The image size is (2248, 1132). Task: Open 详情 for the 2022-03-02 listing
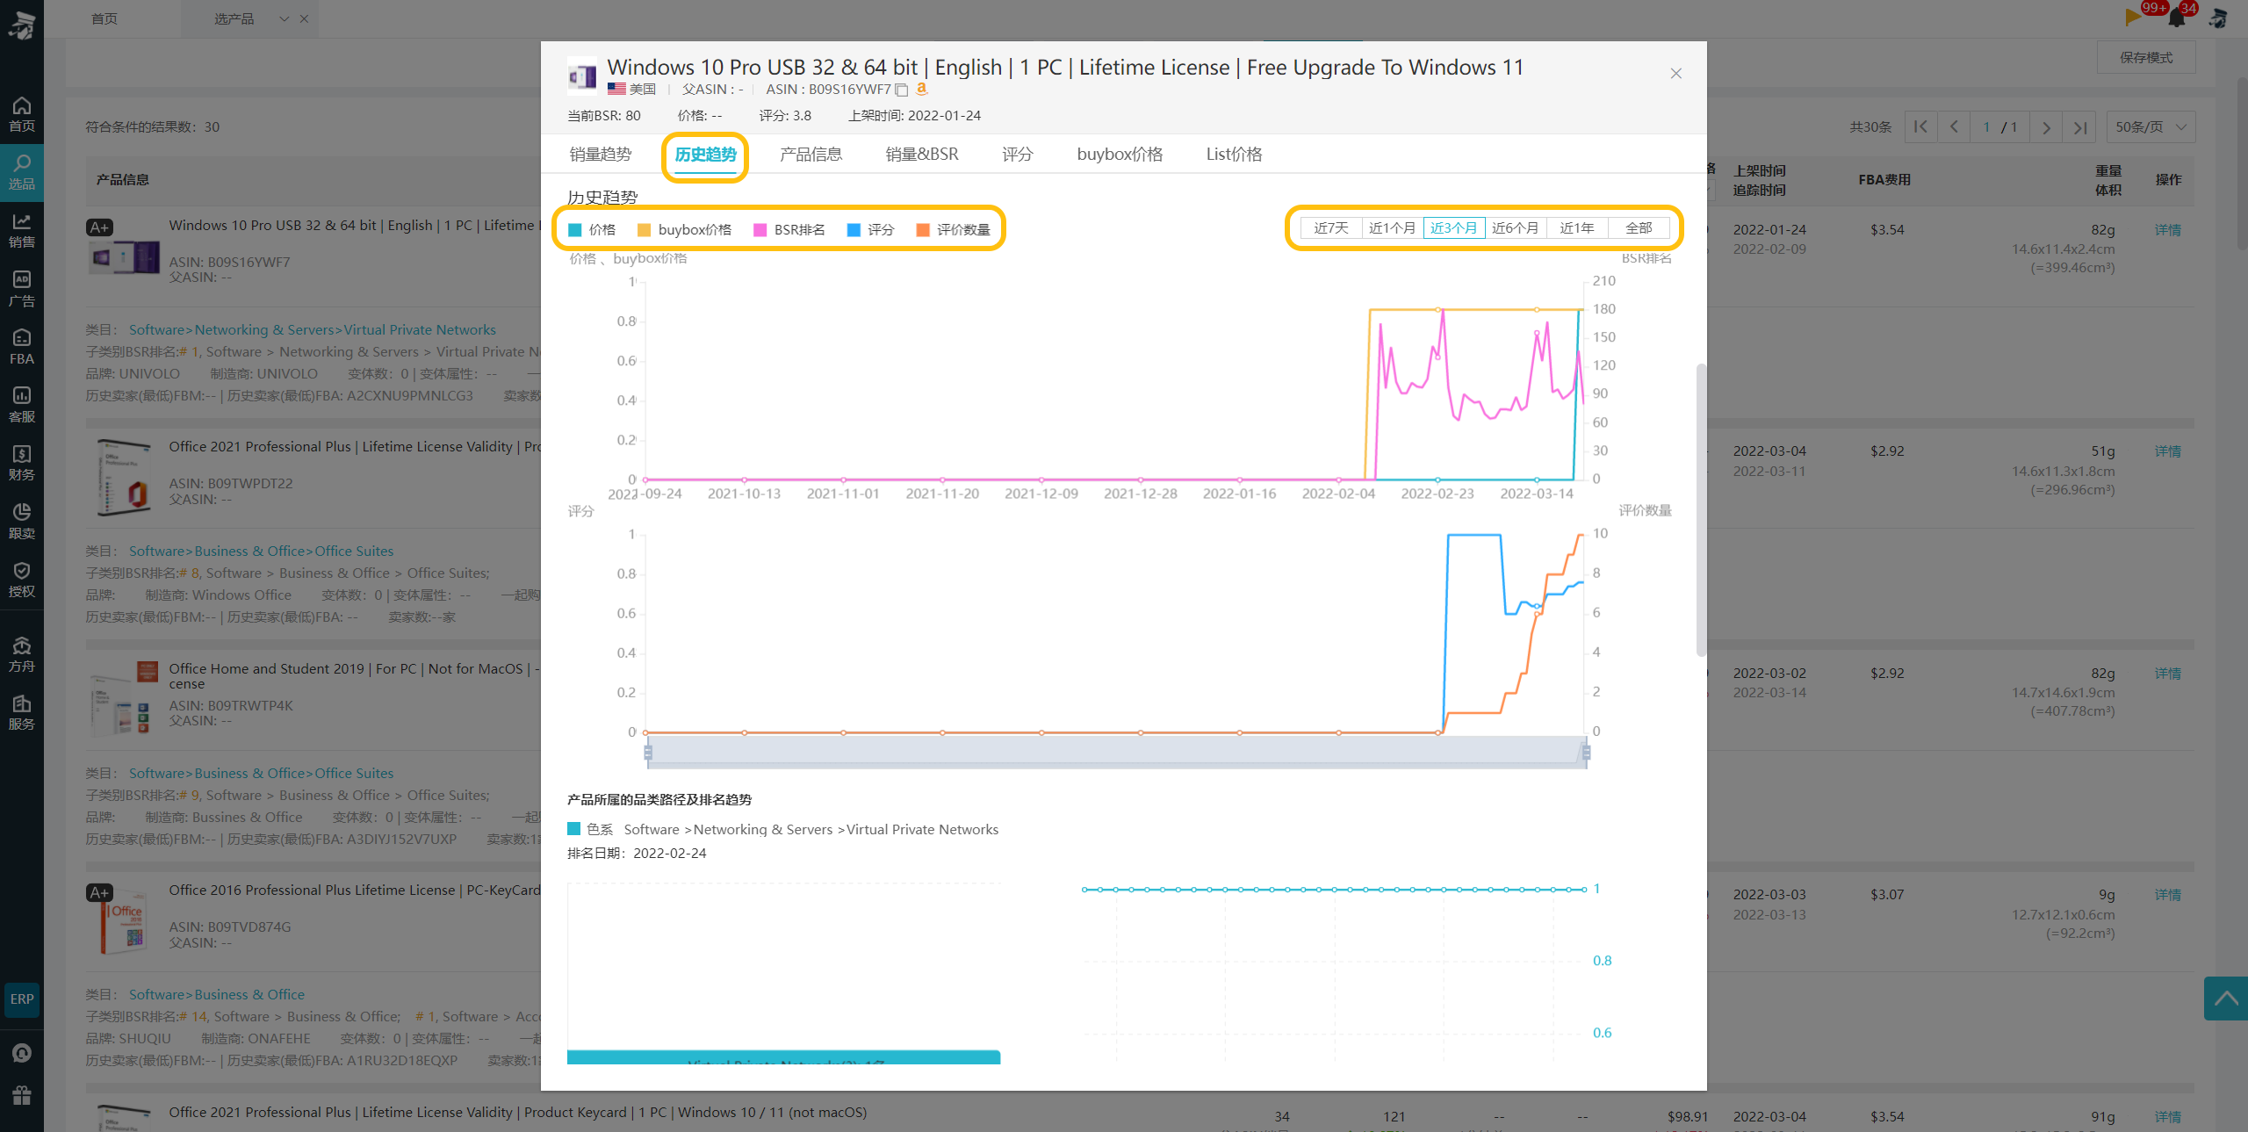coord(2167,674)
